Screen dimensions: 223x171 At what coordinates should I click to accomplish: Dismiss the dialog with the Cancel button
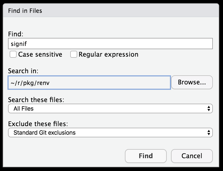pos(192,156)
